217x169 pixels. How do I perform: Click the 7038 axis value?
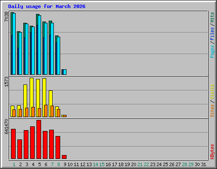pos(6,16)
